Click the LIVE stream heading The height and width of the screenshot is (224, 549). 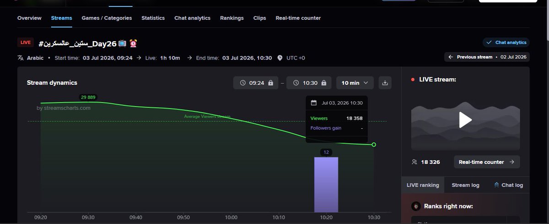(x=437, y=80)
